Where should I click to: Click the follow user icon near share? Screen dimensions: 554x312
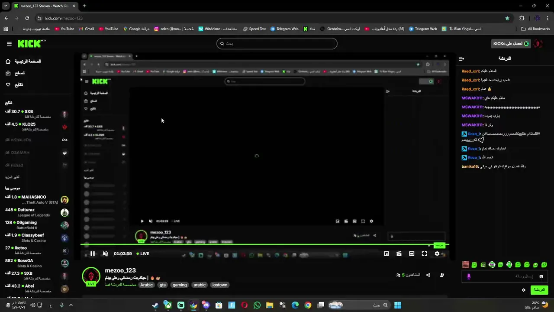point(442,275)
